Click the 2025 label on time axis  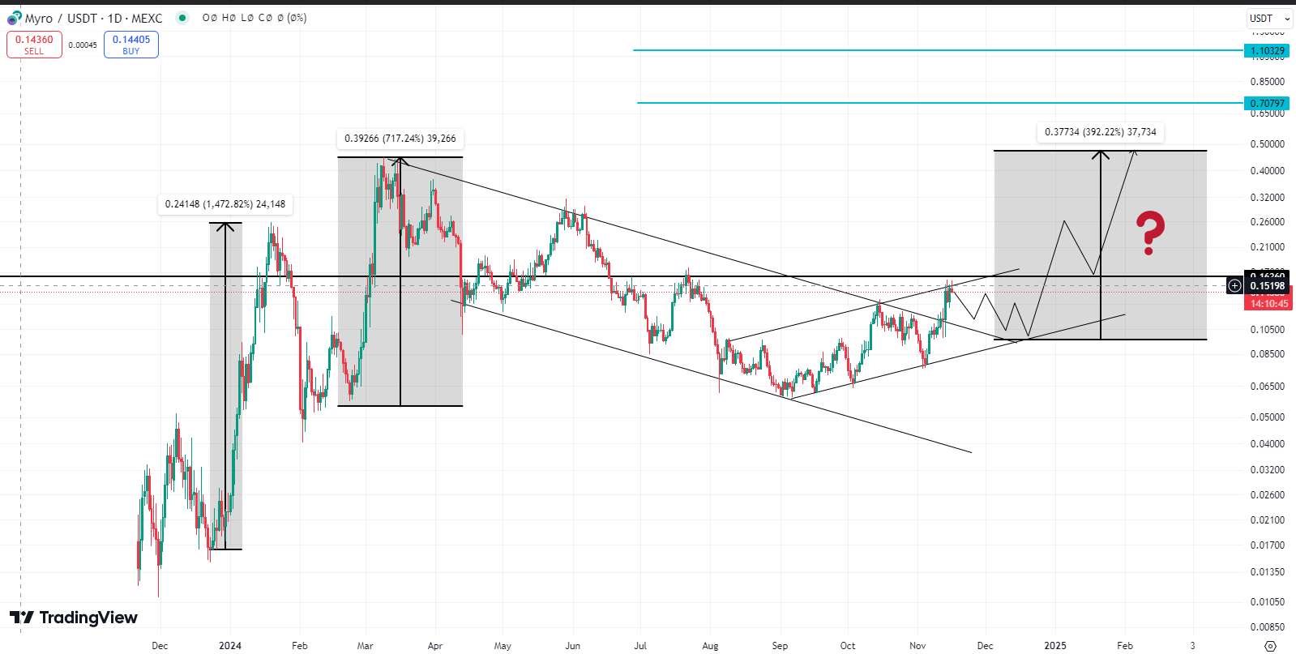pyautogui.click(x=1055, y=646)
